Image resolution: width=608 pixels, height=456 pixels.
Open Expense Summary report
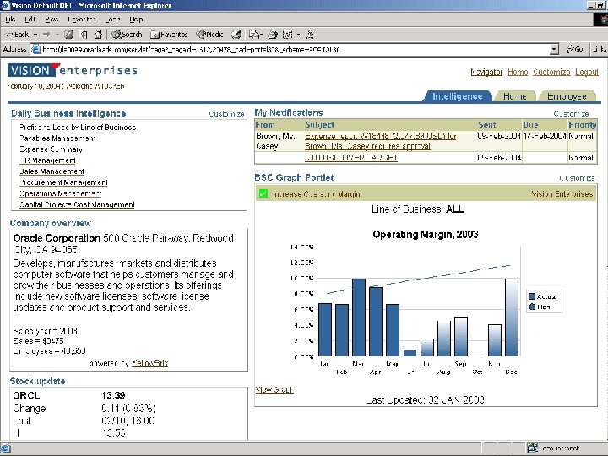[51, 149]
